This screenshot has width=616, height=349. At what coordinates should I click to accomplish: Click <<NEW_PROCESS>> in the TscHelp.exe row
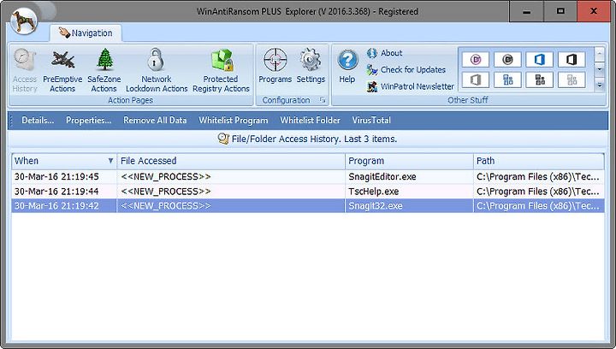click(x=166, y=192)
